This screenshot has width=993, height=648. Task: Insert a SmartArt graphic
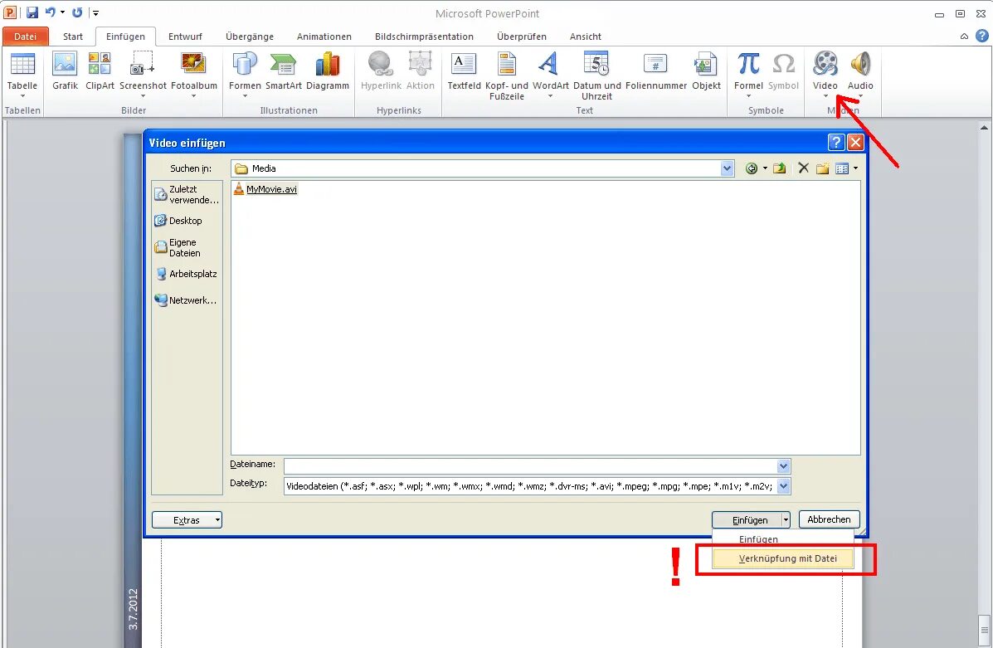[x=283, y=71]
